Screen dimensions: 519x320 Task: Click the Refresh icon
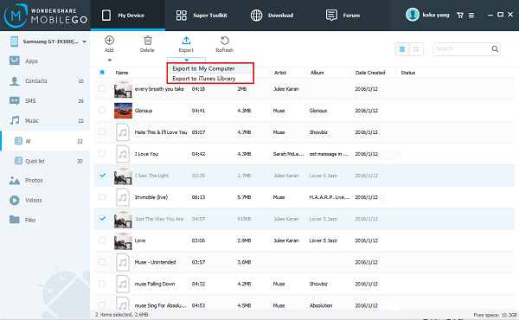pyautogui.click(x=225, y=41)
